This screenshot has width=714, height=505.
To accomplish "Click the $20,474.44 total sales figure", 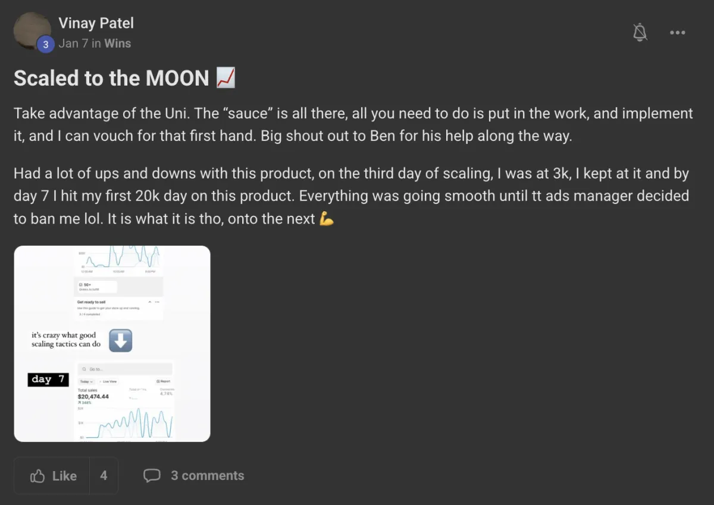I will tap(93, 396).
